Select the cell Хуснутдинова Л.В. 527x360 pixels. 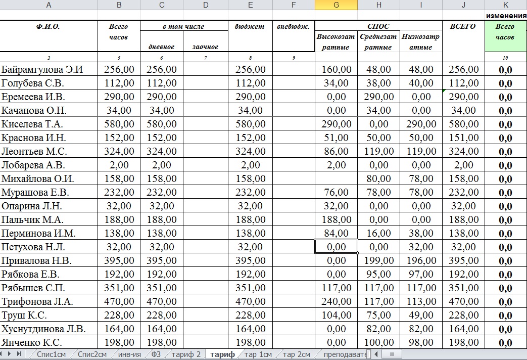pos(49,329)
